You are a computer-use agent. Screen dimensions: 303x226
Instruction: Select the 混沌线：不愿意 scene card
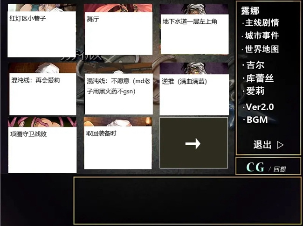pyautogui.click(x=118, y=89)
